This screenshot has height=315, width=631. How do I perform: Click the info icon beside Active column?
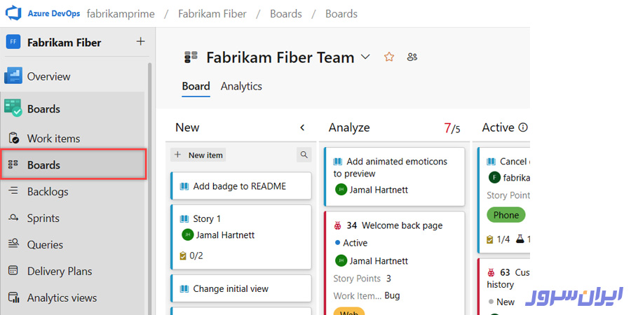[x=523, y=128]
